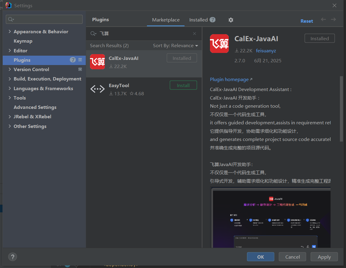Click the project-level icon beside Plugins
Viewport: 346px width, 268px height.
point(80,60)
